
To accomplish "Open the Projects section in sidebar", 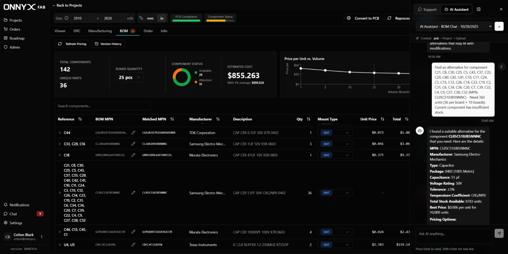I will 16,20.
